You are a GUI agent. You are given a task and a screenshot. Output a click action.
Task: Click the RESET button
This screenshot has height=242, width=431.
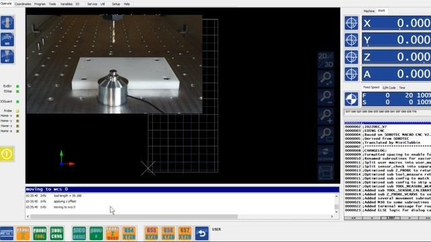[7, 233]
